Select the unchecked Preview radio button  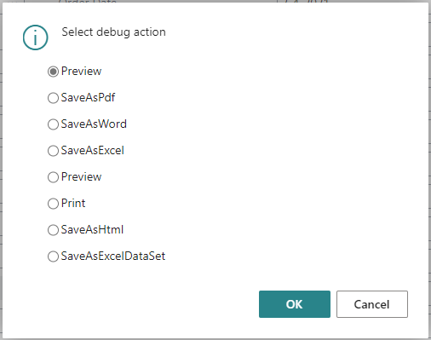click(53, 177)
